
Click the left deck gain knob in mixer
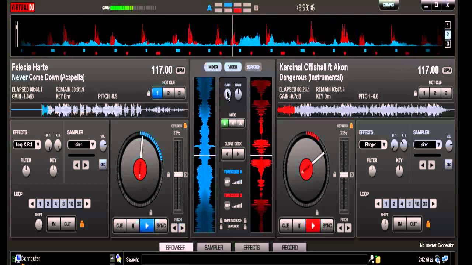228,95
